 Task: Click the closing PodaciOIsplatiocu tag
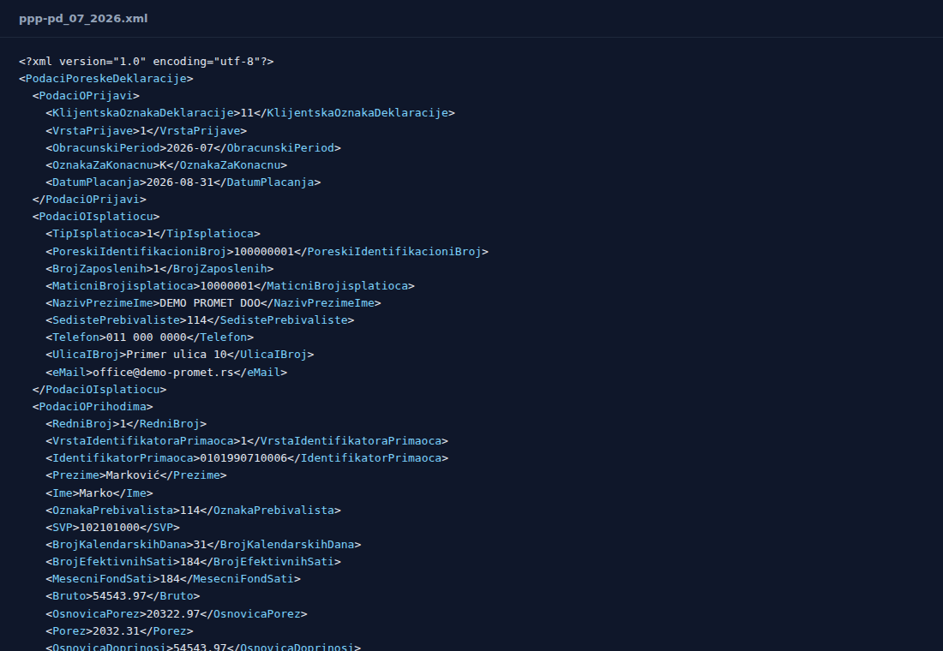point(99,390)
